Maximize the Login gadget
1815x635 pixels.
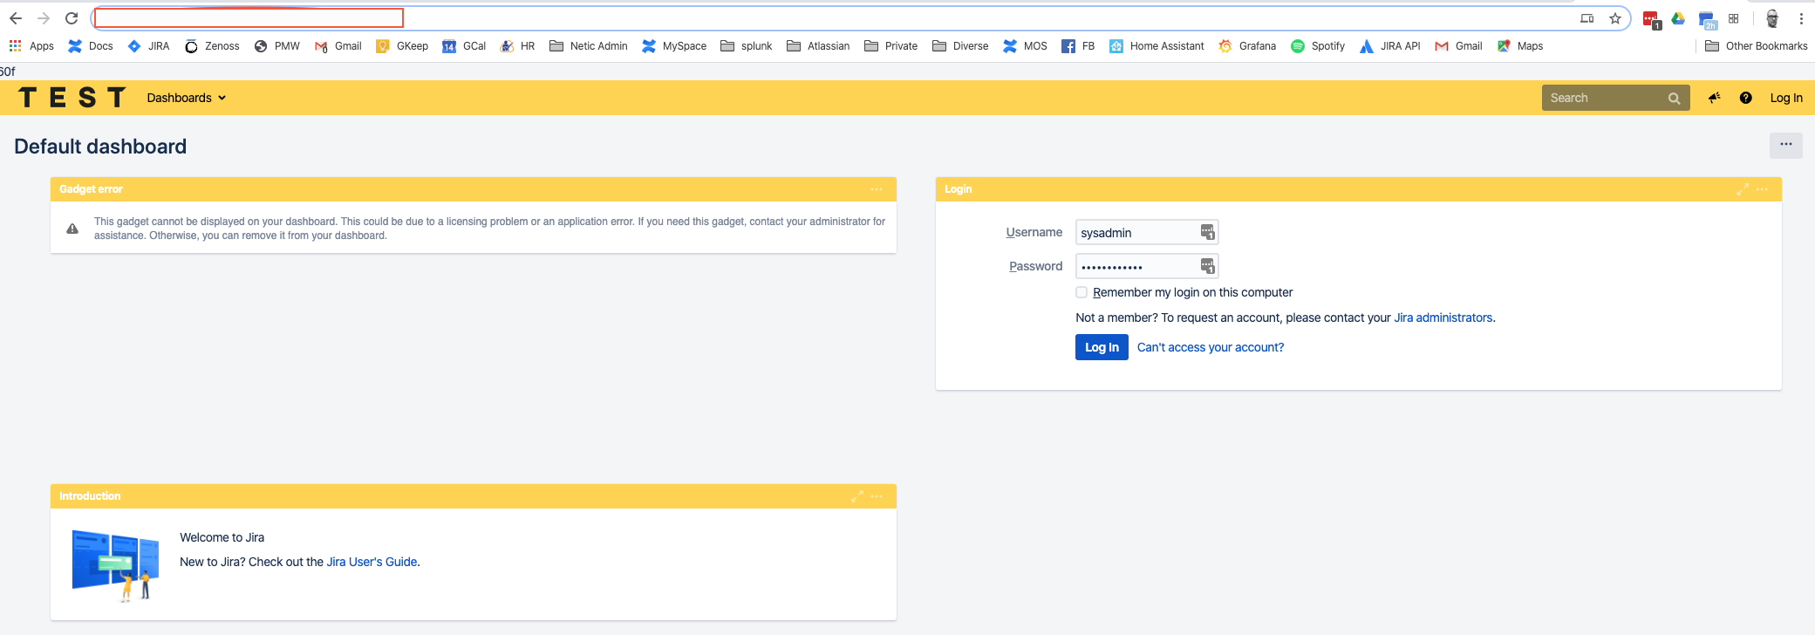pos(1743,189)
